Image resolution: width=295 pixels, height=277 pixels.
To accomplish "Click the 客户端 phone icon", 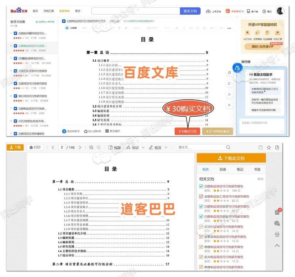I will pyautogui.click(x=248, y=11).
